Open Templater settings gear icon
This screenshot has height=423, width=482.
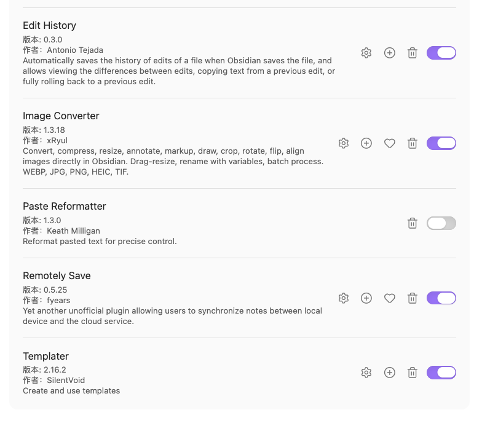pos(366,373)
